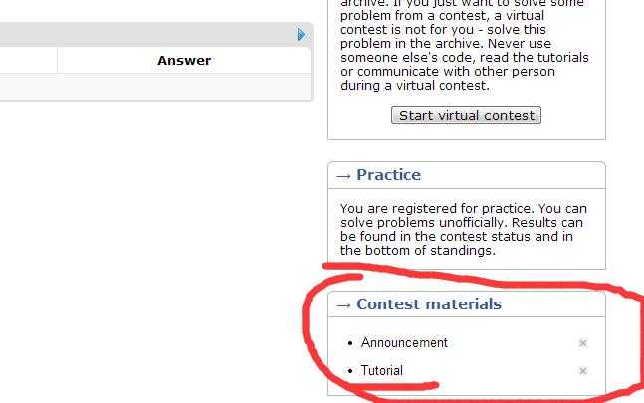644x403 pixels.
Task: Click the Practice section title
Action: (x=388, y=175)
